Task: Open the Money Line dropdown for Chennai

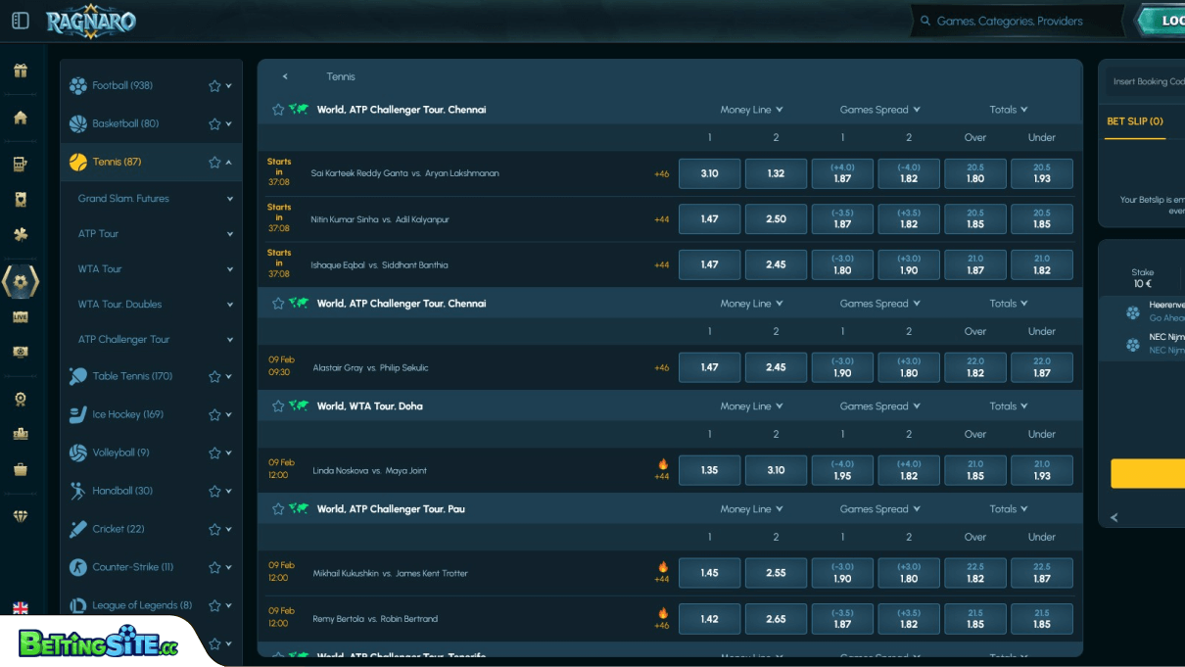Action: (x=751, y=109)
